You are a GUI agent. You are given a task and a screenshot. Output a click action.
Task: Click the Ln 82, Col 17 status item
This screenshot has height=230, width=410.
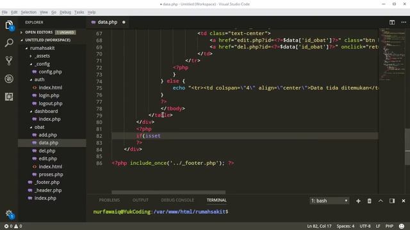click(x=319, y=226)
